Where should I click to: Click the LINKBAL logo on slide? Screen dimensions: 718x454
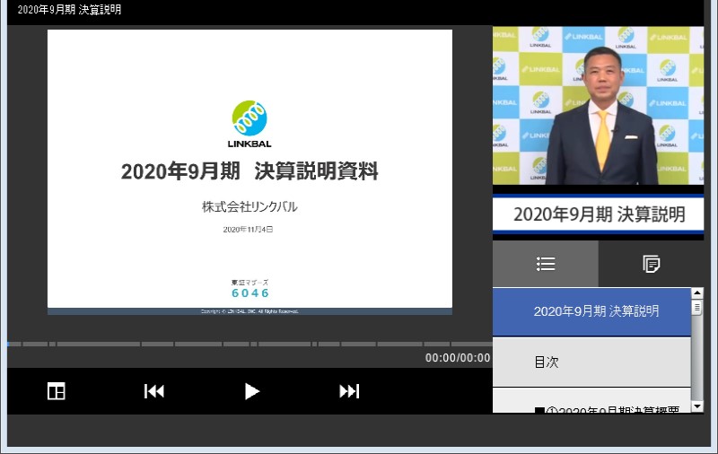[x=250, y=124]
